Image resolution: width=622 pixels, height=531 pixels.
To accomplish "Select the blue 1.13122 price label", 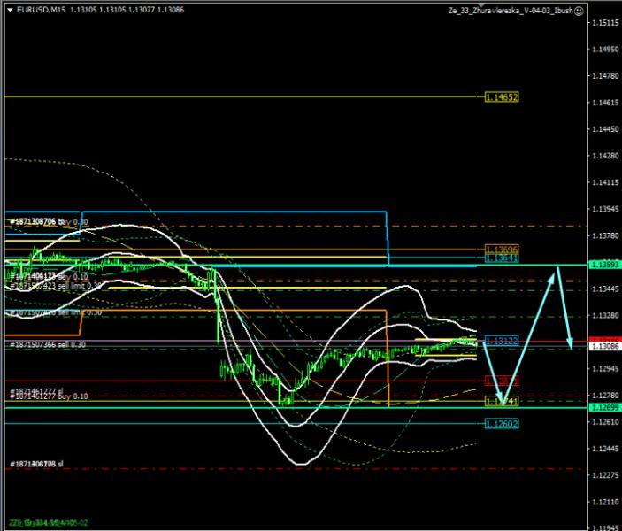I will click(x=501, y=340).
